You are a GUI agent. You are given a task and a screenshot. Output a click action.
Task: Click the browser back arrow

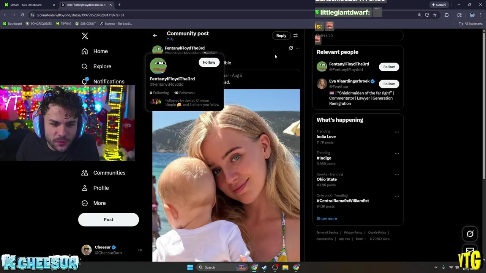[5, 15]
